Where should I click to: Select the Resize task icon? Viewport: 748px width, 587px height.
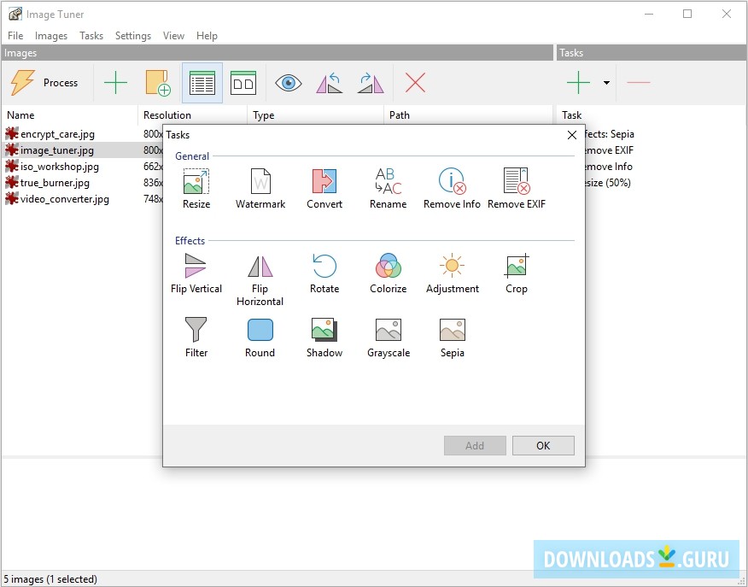coord(196,188)
